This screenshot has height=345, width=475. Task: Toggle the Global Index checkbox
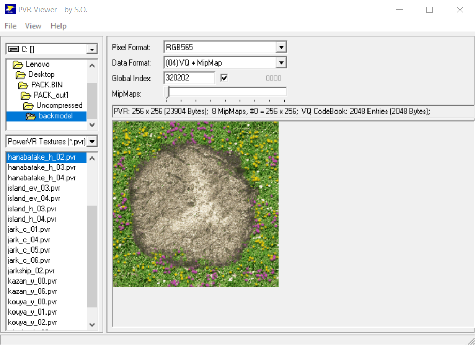click(224, 78)
